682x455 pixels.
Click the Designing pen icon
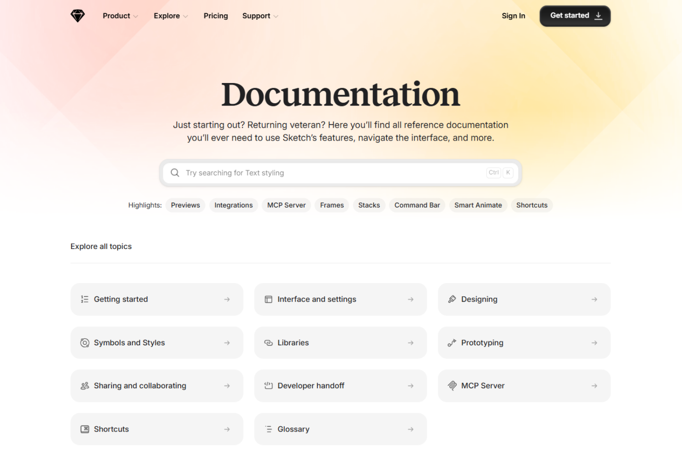pos(452,299)
